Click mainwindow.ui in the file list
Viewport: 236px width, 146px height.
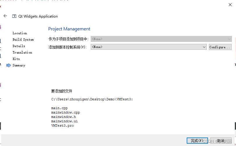[x=64, y=121]
